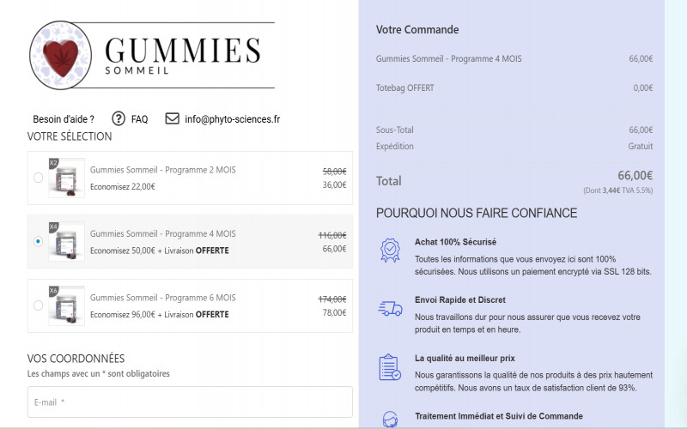The height and width of the screenshot is (429, 687).
Task: Click the 'Dont 3,44€ TVA 5.5%' note
Action: pyautogui.click(x=617, y=190)
